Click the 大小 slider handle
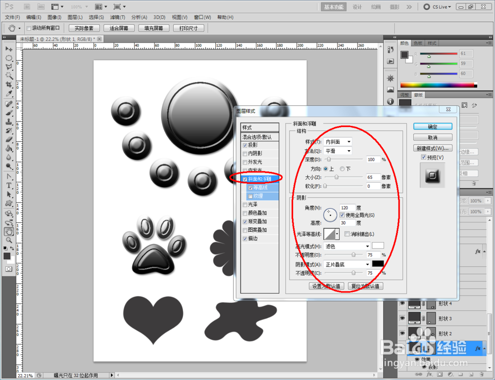The image size is (495, 380). 337,177
